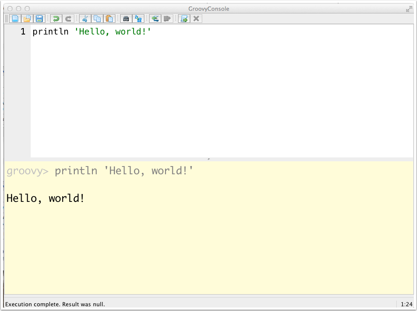
Task: Toggle fullscreen arrows in title bar
Action: 409,9
